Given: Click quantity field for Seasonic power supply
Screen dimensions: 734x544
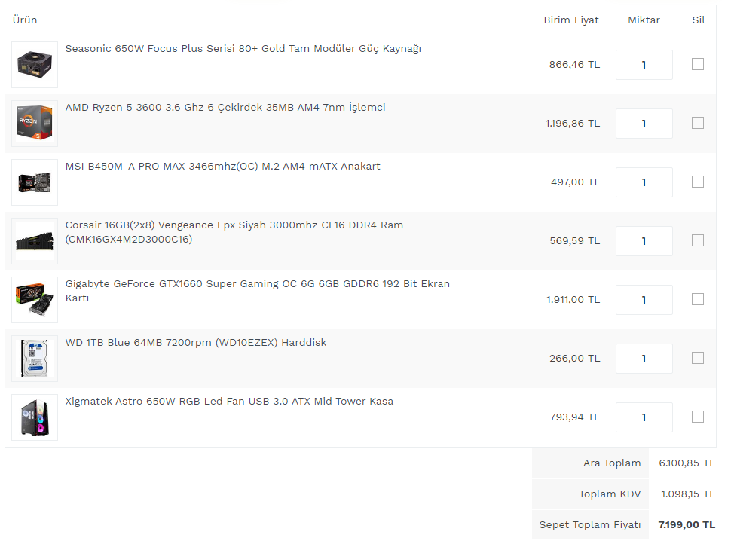Looking at the screenshot, I should [x=644, y=65].
